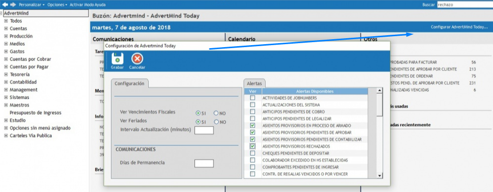Switch to the Alertas tab
Screen dimensions: 493x192
pyautogui.click(x=255, y=83)
